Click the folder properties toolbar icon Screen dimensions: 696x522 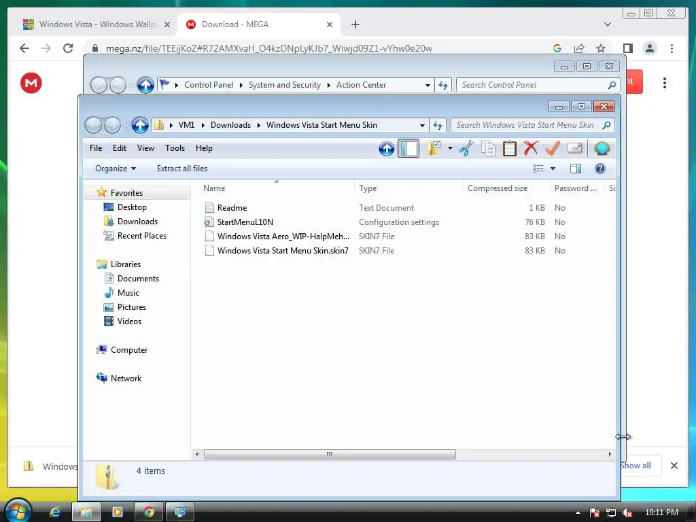pos(434,148)
